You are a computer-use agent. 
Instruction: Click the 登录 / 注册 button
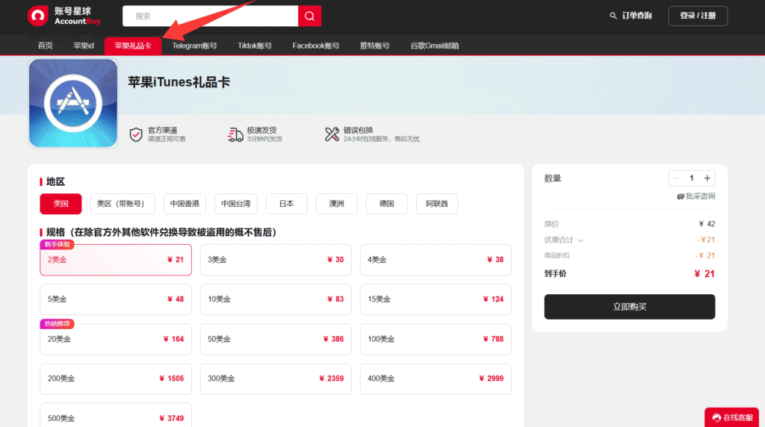pos(698,16)
